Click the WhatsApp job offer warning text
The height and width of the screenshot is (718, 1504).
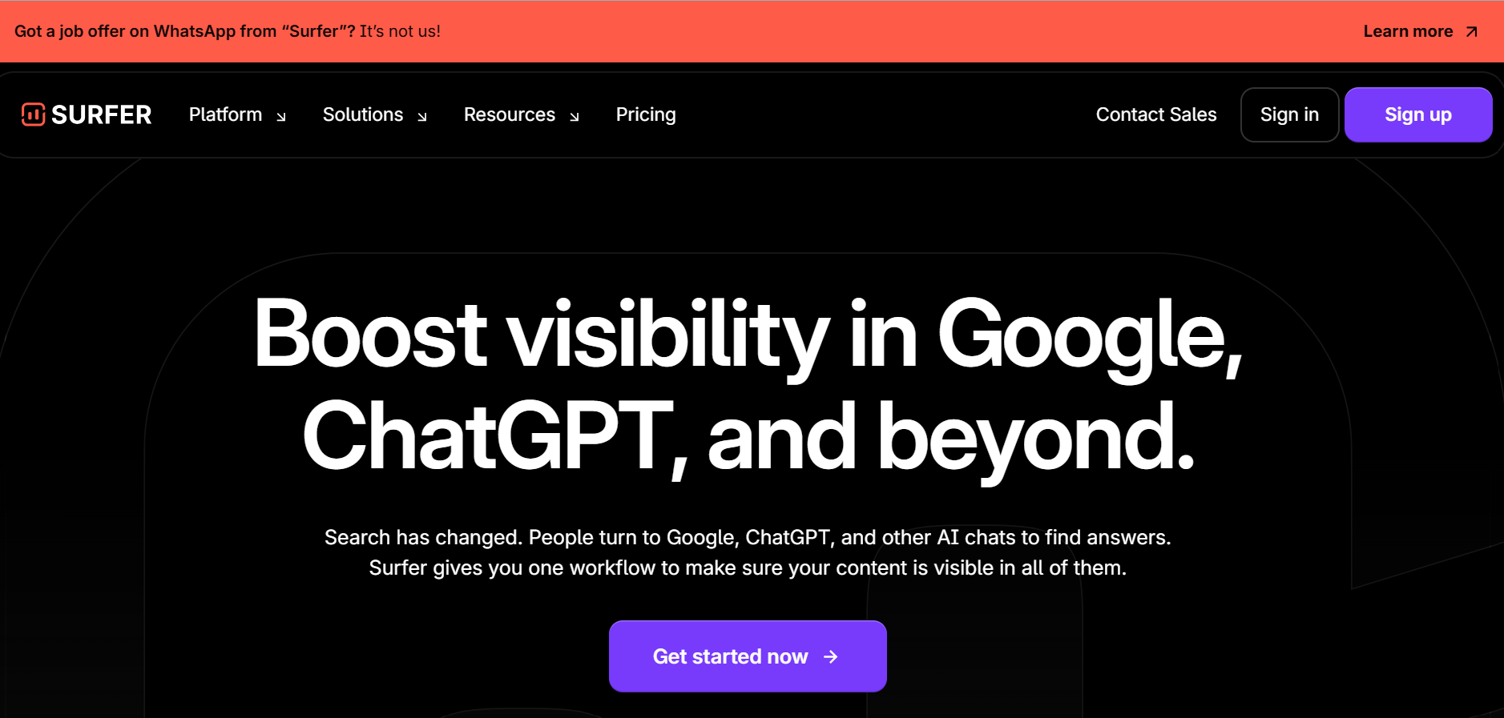pyautogui.click(x=184, y=31)
